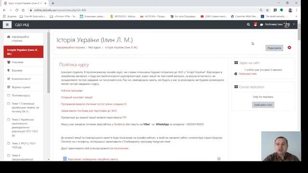Open Відзнаки in sidebar
The height and width of the screenshot is (173, 308).
pos(24,71)
